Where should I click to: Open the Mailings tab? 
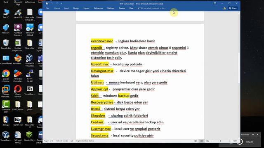[x=111, y=8]
